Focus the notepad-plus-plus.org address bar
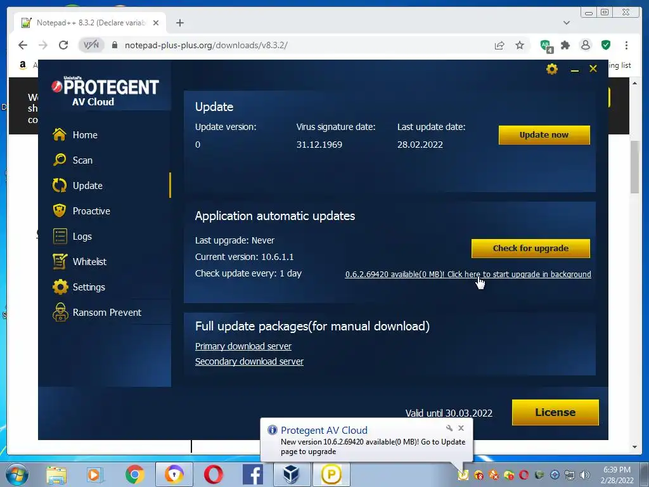The image size is (649, 487). click(x=206, y=45)
